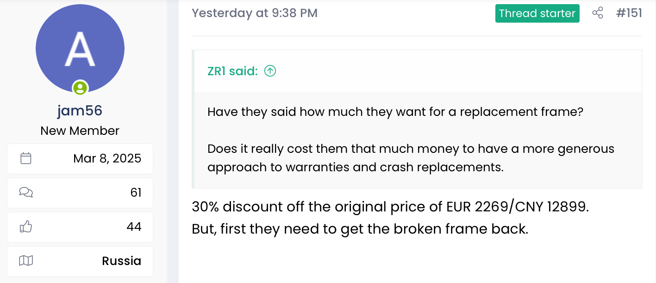Click the "Yesterday at 9:38 PM" timestamp
Screen dimensions: 656x283
pos(255,13)
